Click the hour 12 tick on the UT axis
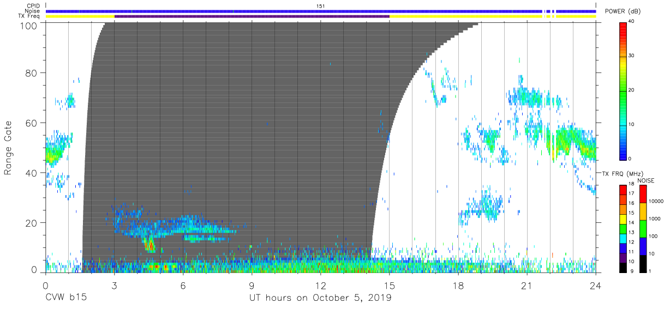The width and height of the screenshot is (670, 309). [x=321, y=285]
